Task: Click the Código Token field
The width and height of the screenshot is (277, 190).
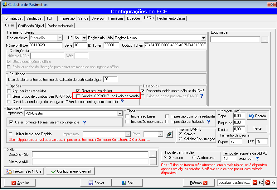Action: click(x=175, y=45)
